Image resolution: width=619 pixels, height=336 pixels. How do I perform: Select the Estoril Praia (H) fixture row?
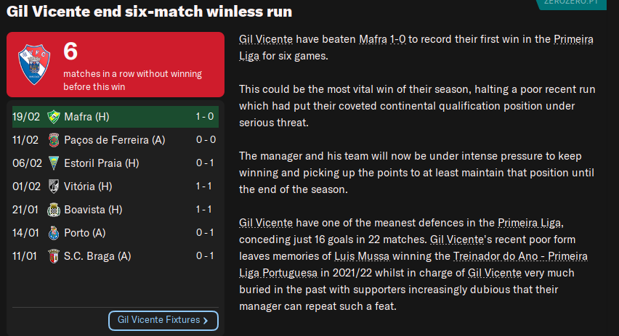pos(115,163)
